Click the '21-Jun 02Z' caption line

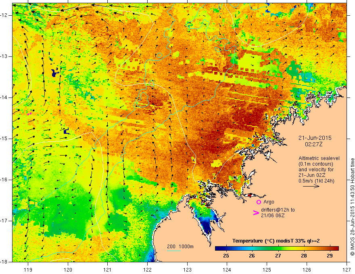pos(312,175)
